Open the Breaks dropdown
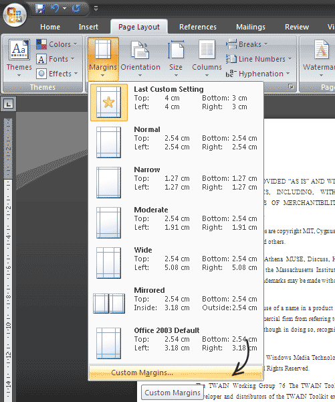 tap(247, 44)
